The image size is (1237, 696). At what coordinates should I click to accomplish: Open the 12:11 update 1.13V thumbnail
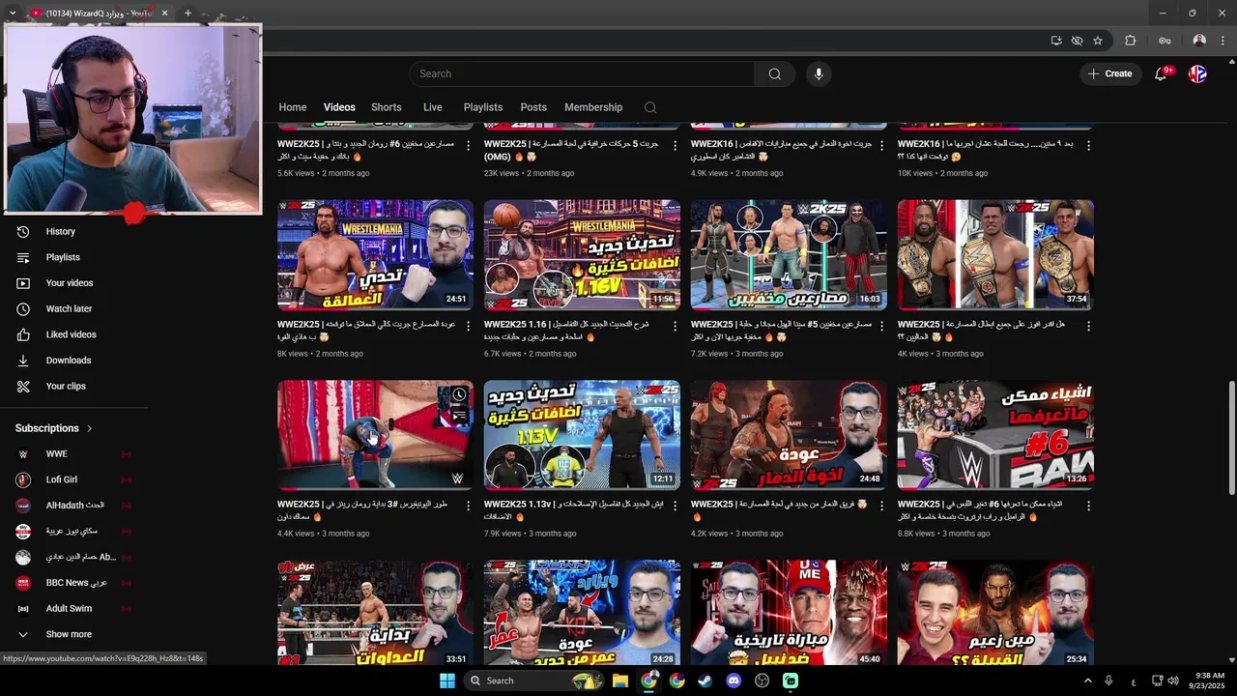pyautogui.click(x=582, y=435)
